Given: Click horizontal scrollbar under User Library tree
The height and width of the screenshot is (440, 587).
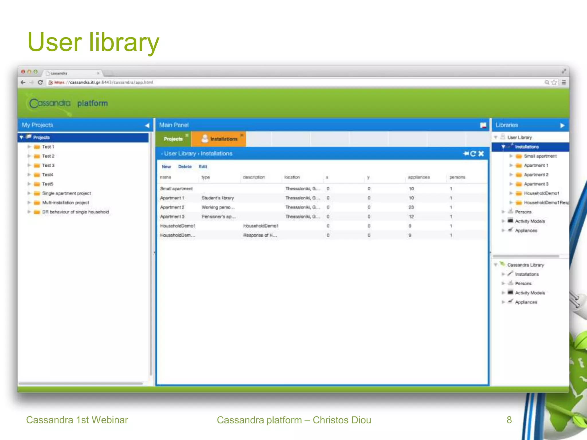Looking at the screenshot, I should click(x=526, y=256).
